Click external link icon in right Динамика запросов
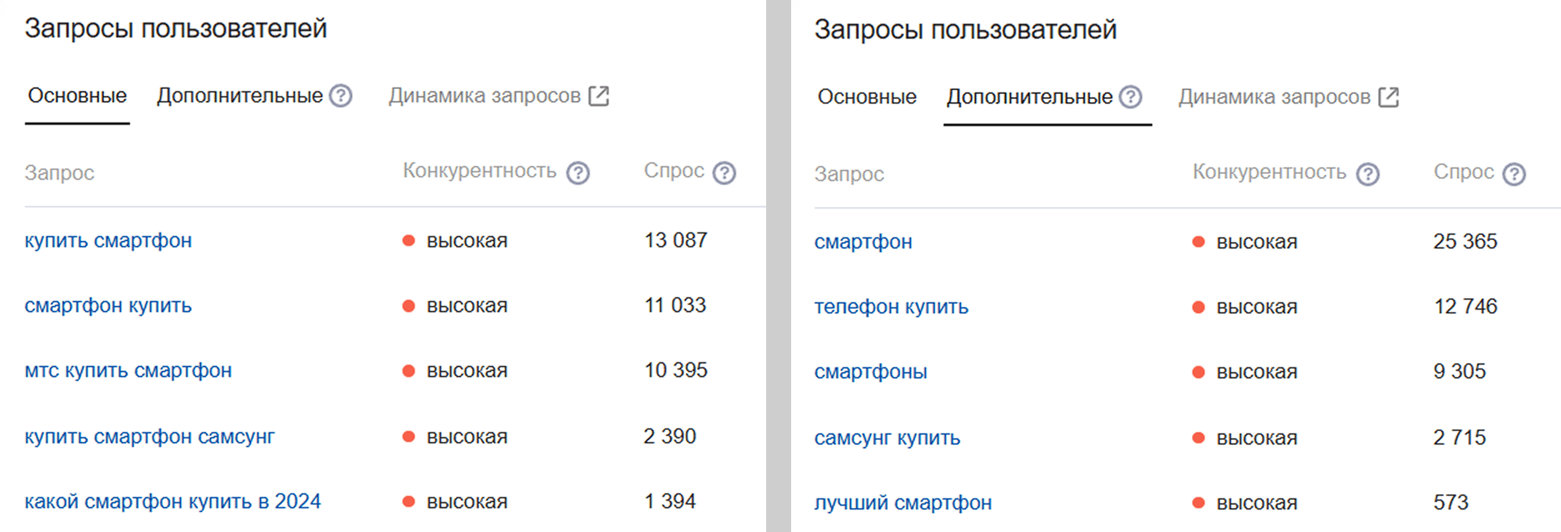1561x532 pixels. 1389,97
